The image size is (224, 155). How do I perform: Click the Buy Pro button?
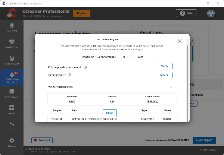coord(81,13)
